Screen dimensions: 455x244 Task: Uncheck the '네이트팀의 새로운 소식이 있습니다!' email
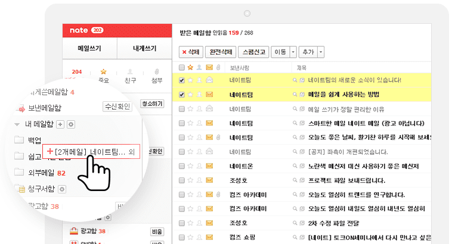click(x=182, y=80)
